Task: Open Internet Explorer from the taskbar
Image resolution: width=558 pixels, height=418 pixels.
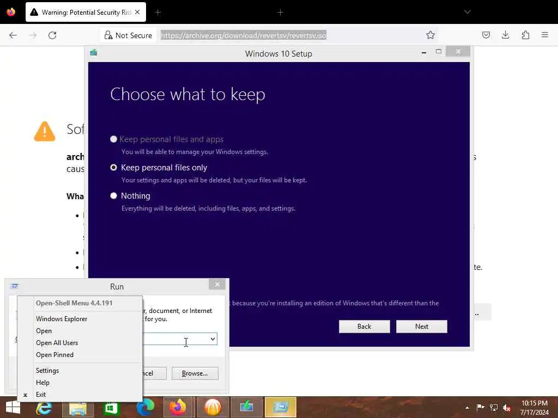Action: coord(44,407)
